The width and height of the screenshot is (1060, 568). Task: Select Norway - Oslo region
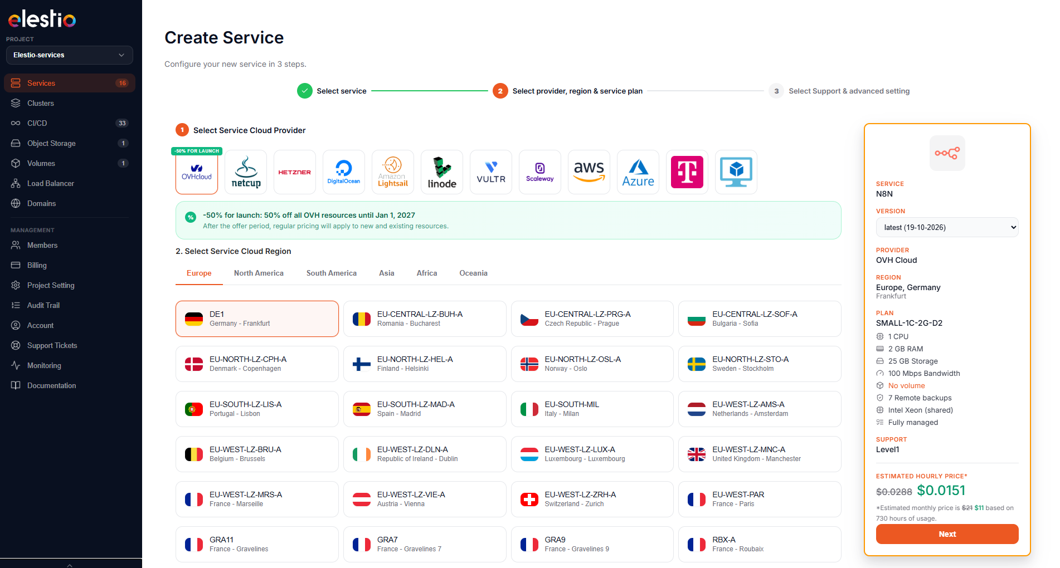(x=592, y=364)
